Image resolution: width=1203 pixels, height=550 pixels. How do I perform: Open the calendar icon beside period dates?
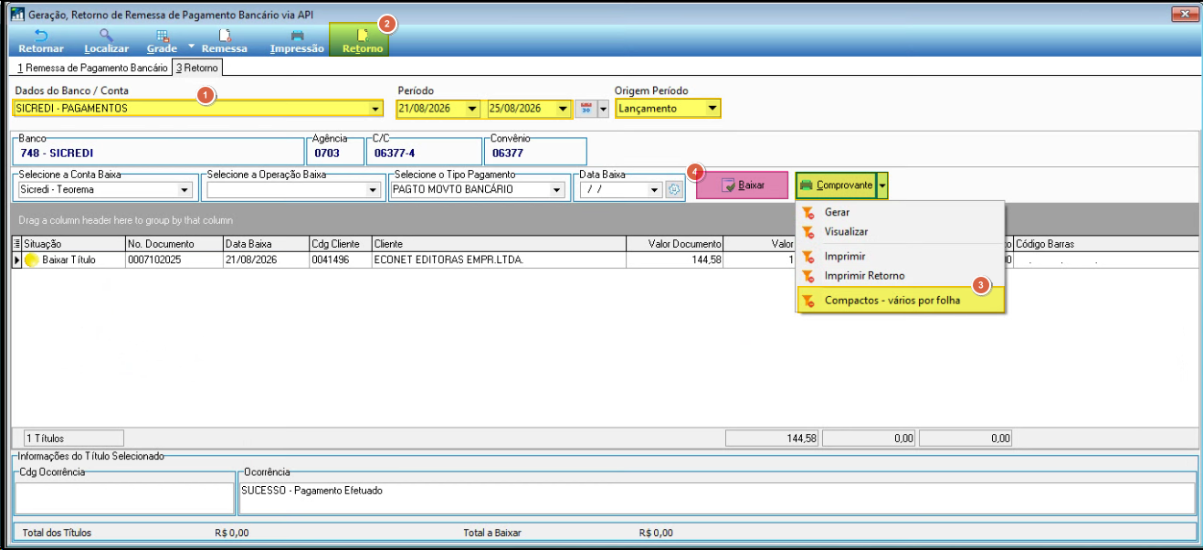click(585, 109)
